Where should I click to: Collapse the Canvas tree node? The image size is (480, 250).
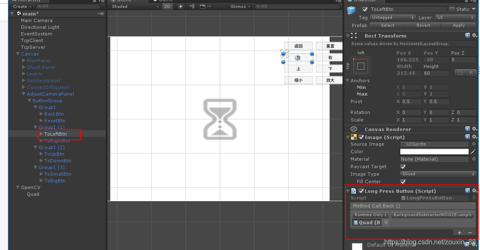click(x=18, y=54)
